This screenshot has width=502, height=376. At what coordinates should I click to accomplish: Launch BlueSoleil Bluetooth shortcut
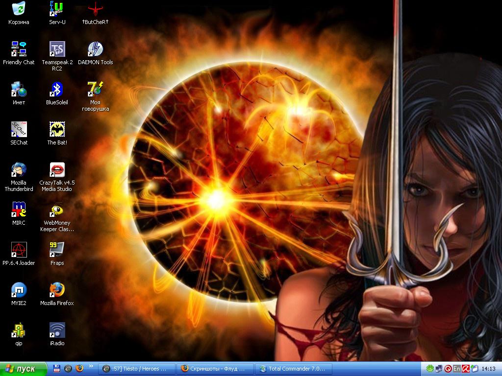coord(57,94)
